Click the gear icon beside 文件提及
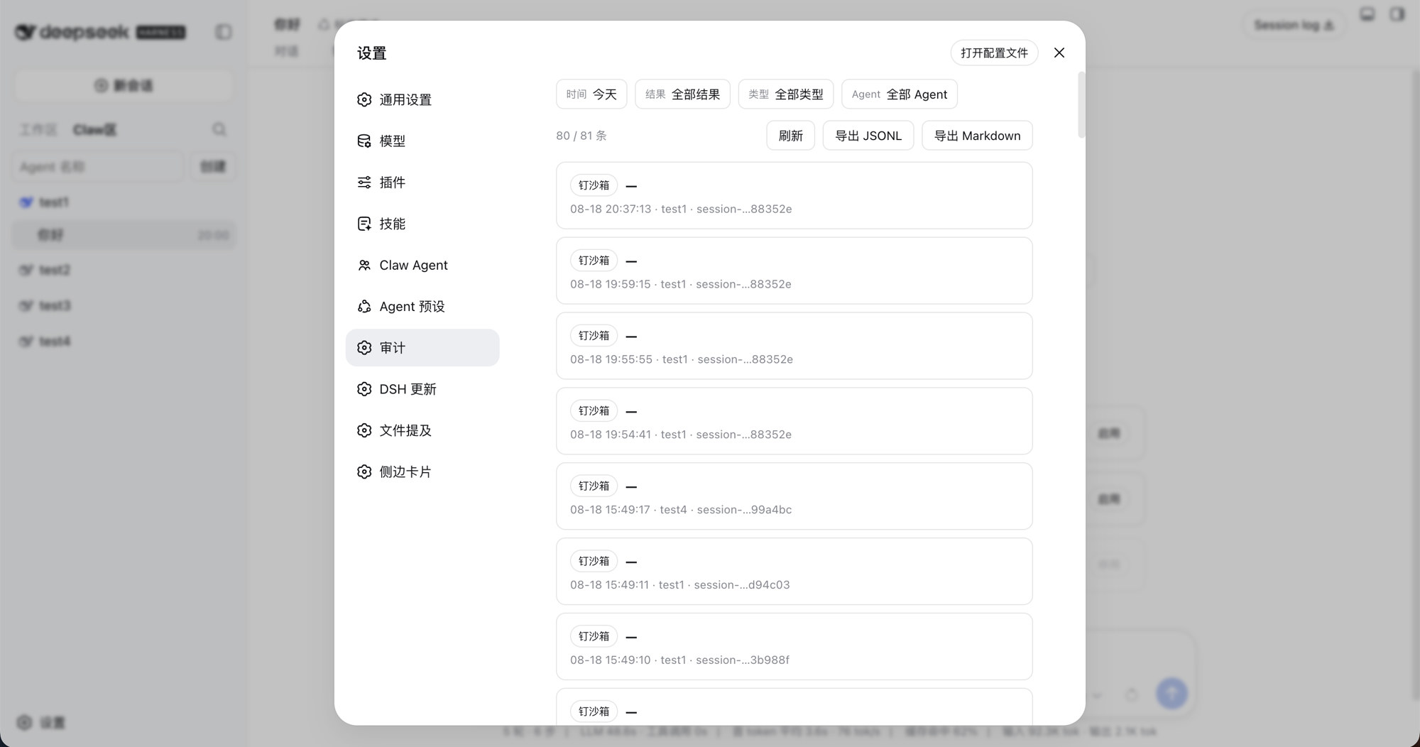The image size is (1420, 747). 364,430
